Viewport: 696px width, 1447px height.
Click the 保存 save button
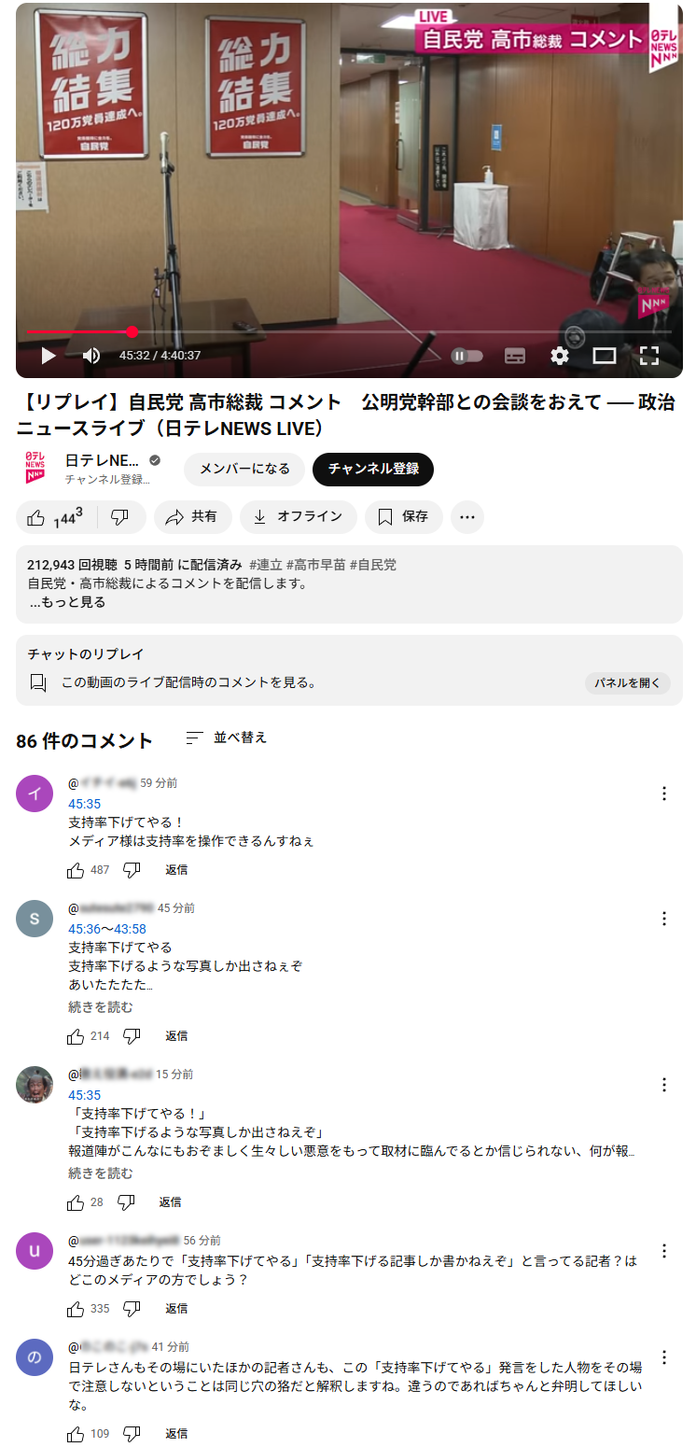click(403, 517)
